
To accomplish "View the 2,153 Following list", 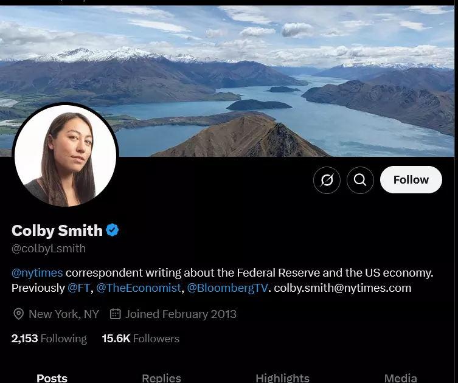I will point(49,339).
